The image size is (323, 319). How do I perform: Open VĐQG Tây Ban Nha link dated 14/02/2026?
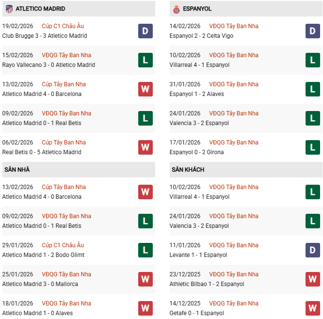pyautogui.click(x=234, y=26)
